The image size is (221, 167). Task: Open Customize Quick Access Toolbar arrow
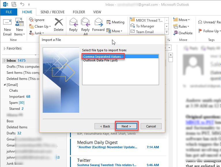coord(29,5)
